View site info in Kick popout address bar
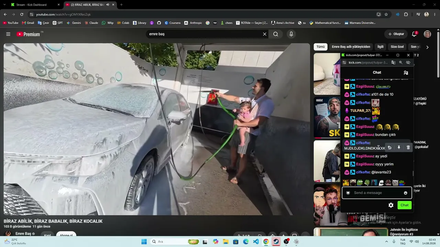 344,62
